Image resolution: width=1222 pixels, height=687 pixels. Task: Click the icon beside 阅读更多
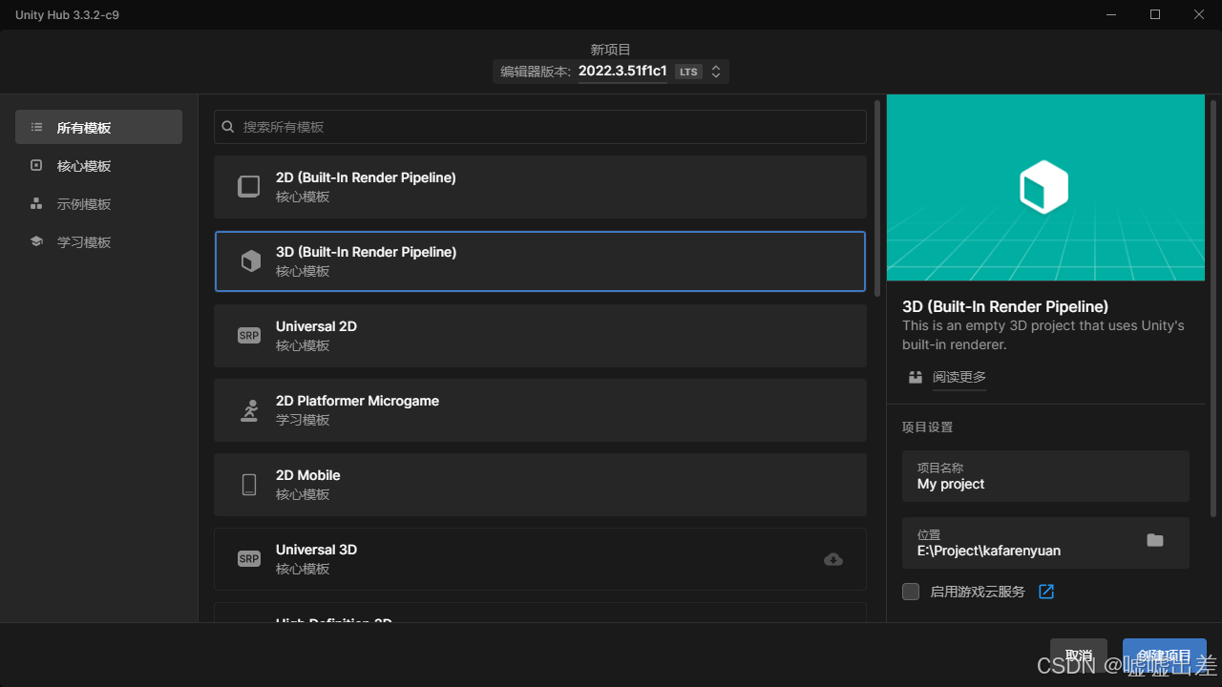coord(916,377)
